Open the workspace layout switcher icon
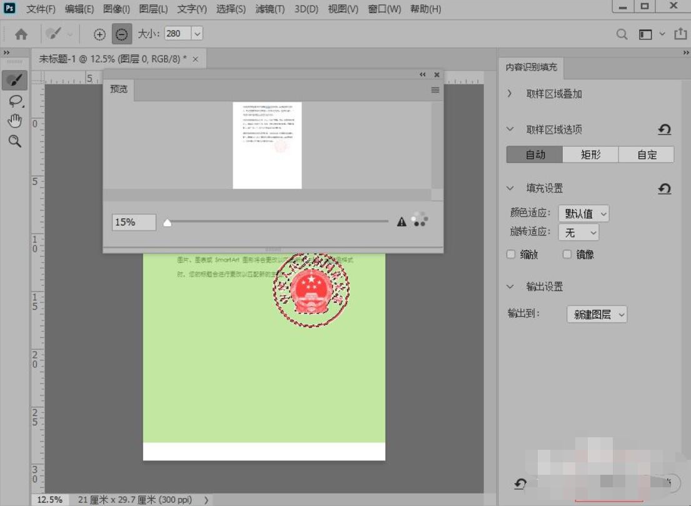691x506 pixels. tap(645, 34)
